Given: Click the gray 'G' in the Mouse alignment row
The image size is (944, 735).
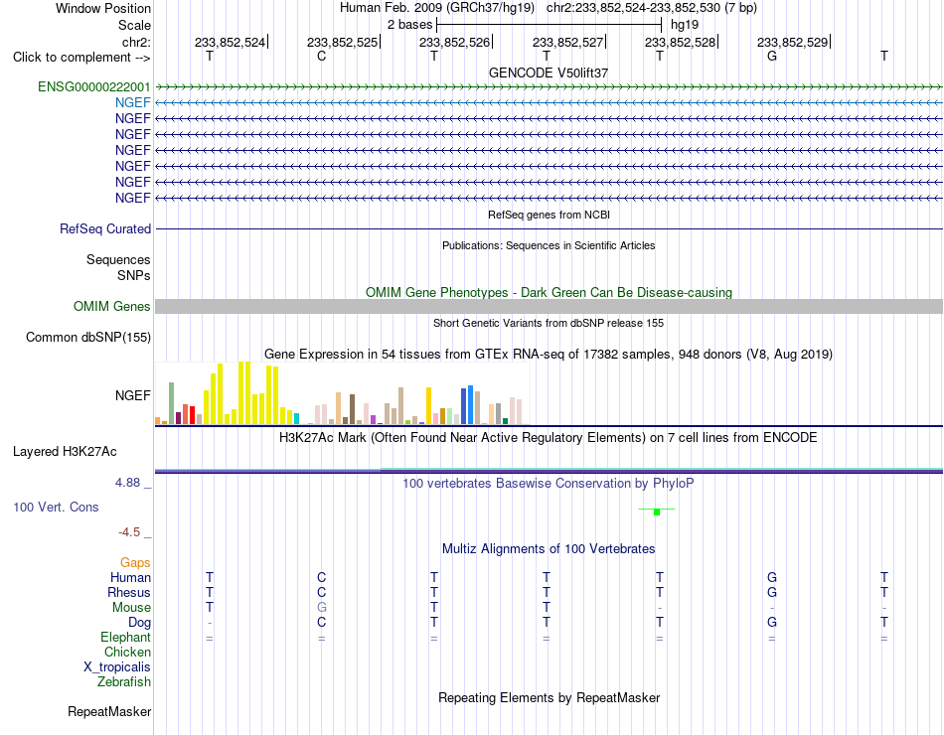Looking at the screenshot, I should (322, 608).
